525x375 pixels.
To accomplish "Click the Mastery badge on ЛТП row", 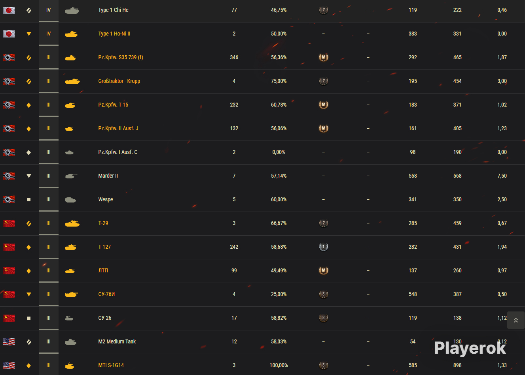I will [324, 270].
